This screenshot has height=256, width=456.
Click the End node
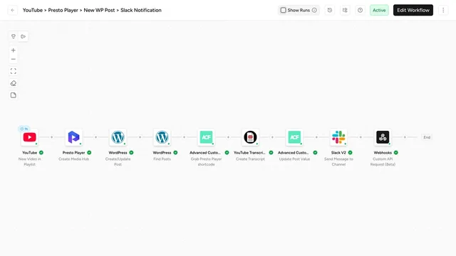[x=427, y=137]
